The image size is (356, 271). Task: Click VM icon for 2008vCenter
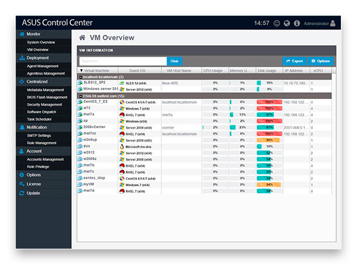click(x=80, y=127)
